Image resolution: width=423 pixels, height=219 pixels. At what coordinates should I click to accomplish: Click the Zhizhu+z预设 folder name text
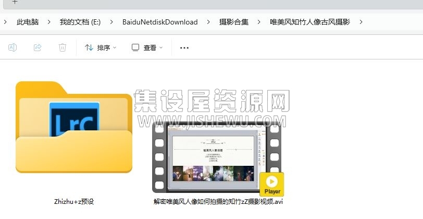coord(74,202)
